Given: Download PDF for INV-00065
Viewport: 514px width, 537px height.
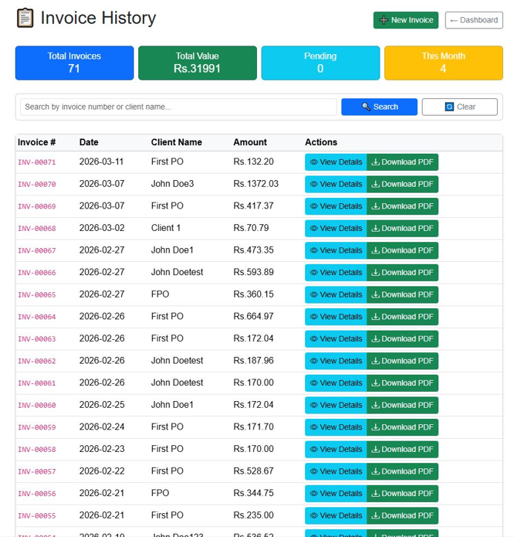Looking at the screenshot, I should pyautogui.click(x=403, y=294).
